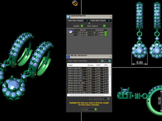Image resolution: width=162 pixels, height=121 pixels.
Task: Select the White Gold:14K PdW row
Action: tap(88, 92)
